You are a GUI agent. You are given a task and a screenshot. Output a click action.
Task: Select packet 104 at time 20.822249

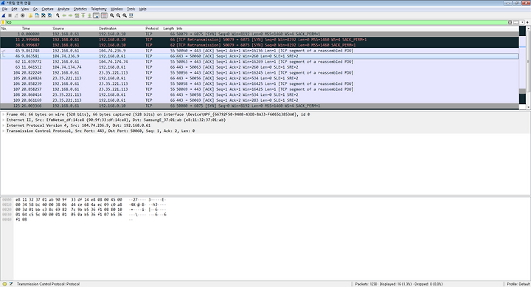[x=260, y=73]
